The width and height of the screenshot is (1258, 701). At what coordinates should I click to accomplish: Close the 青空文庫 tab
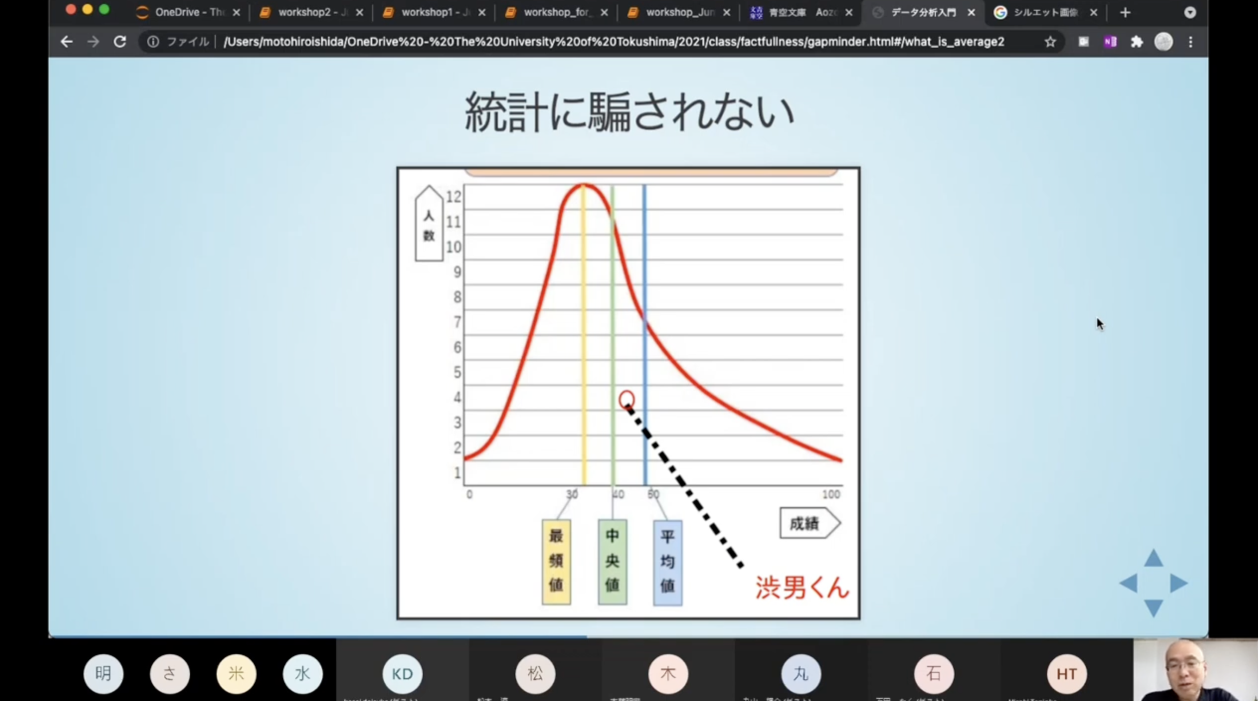849,12
